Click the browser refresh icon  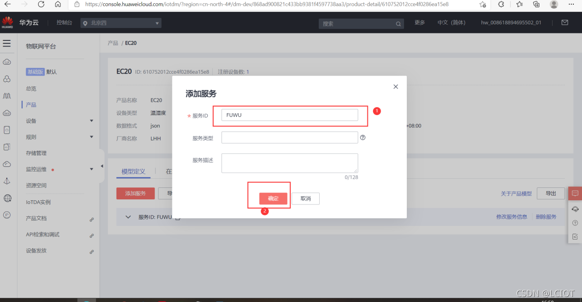[41, 4]
